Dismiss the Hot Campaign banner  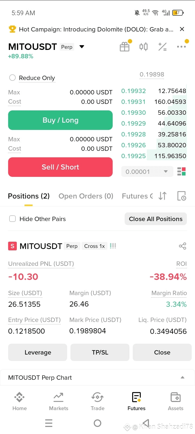tap(182, 29)
